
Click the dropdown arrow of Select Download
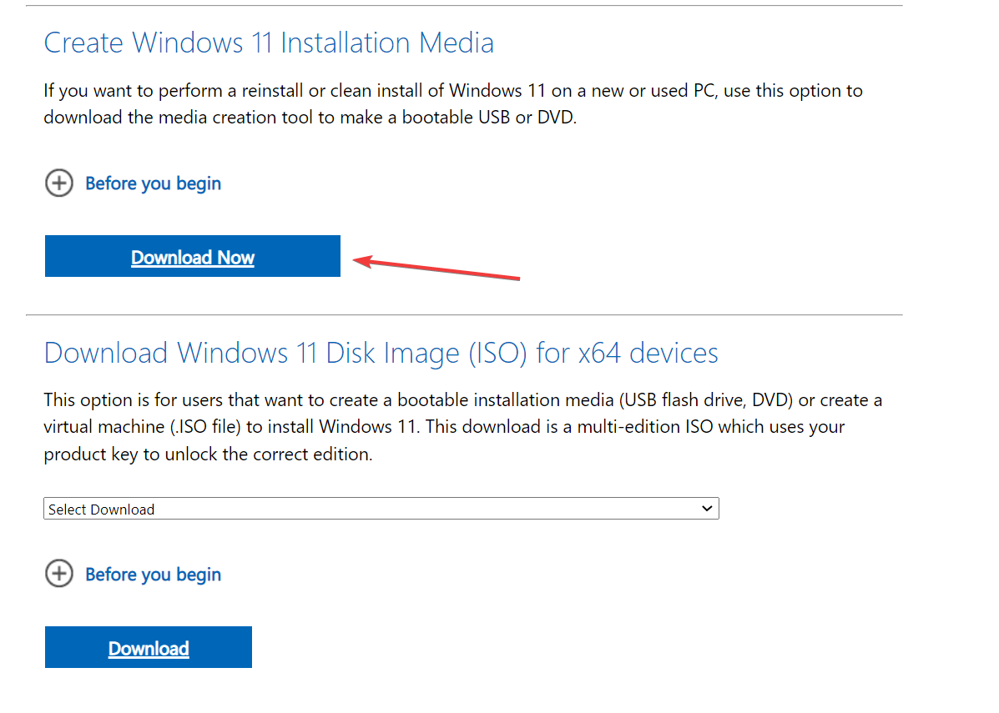pyautogui.click(x=707, y=509)
